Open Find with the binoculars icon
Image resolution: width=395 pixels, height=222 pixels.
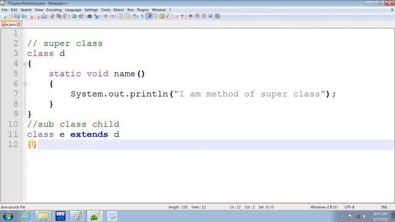[89, 17]
